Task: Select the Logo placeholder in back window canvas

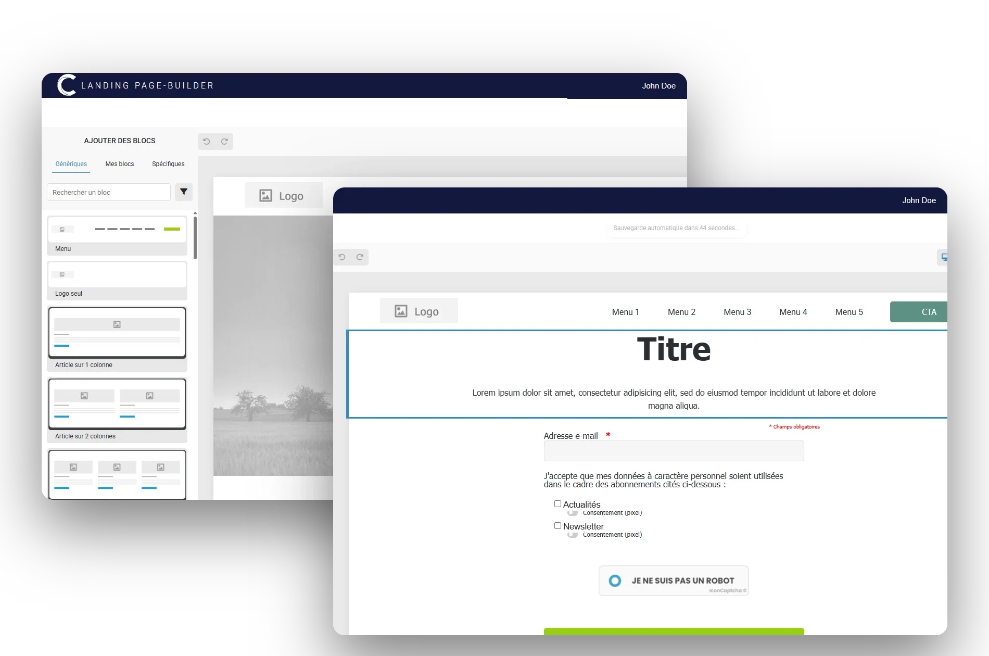Action: 284,196
